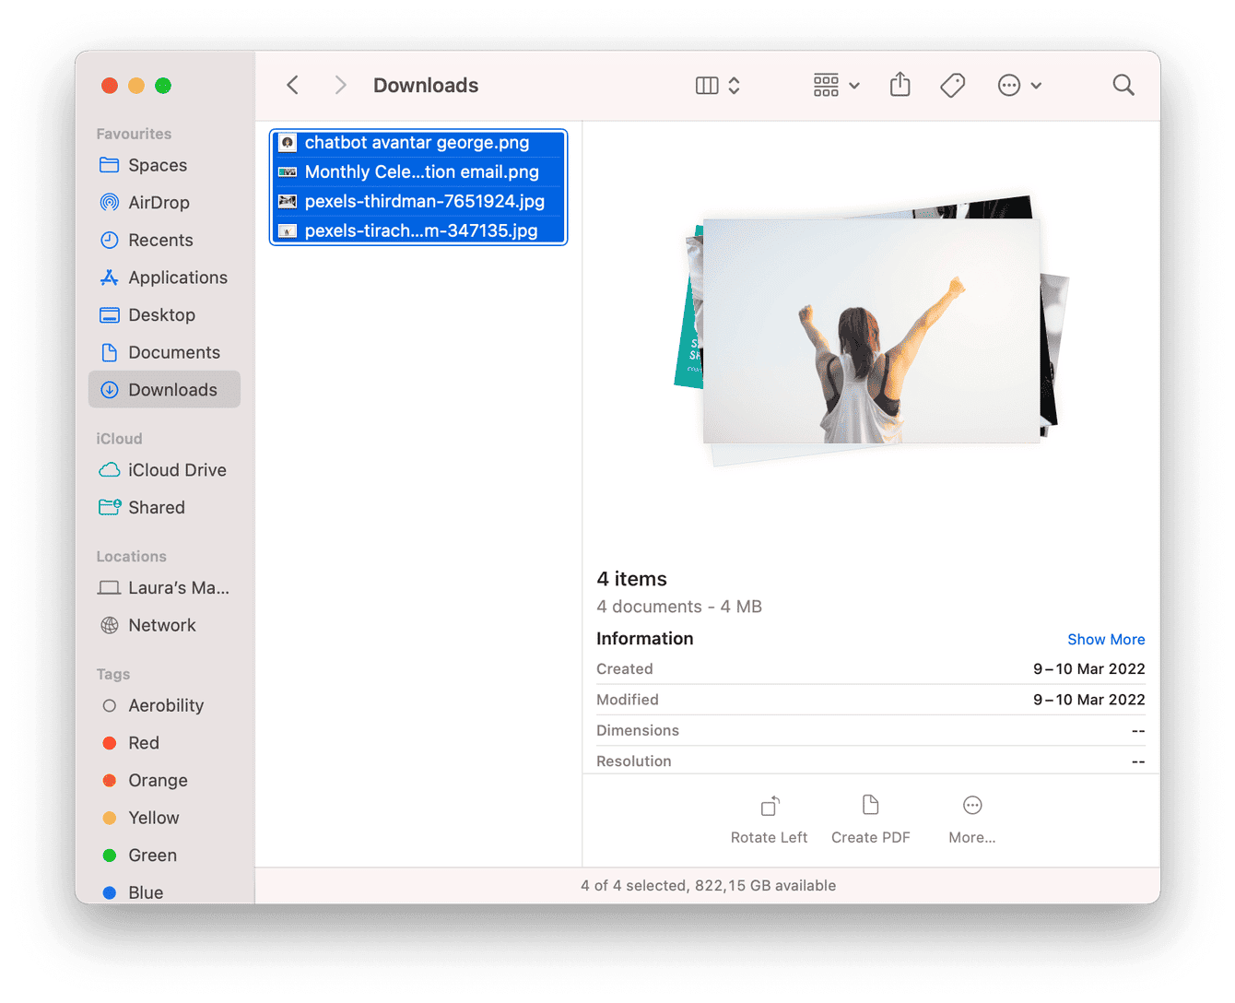Go back with the left chevron
The width and height of the screenshot is (1235, 1003).
coord(293,85)
